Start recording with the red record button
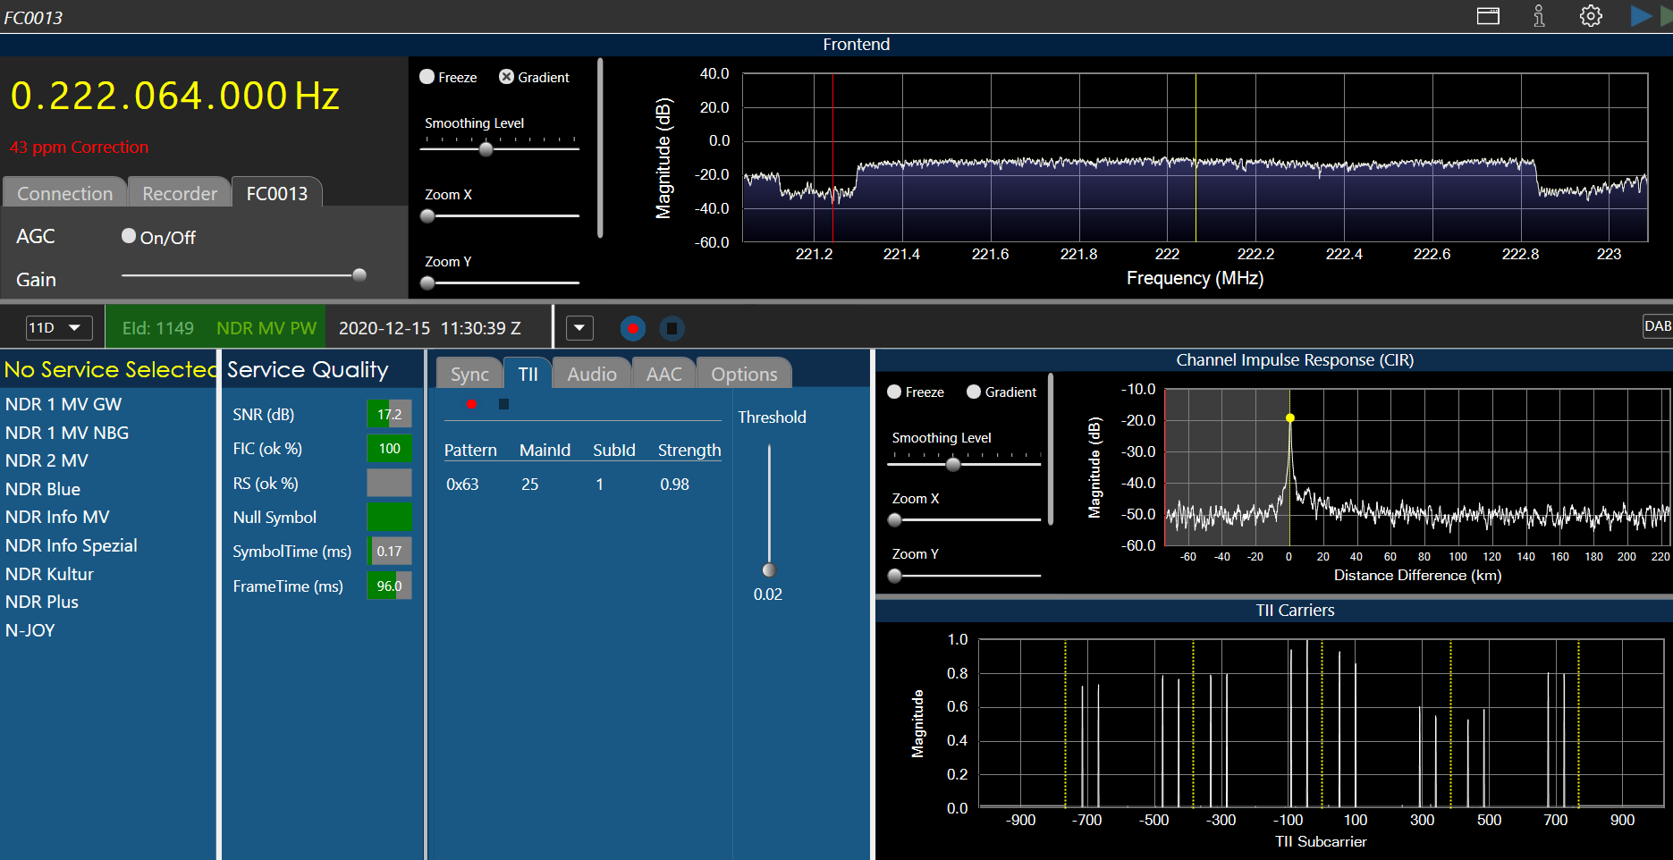This screenshot has width=1673, height=860. pyautogui.click(x=633, y=329)
